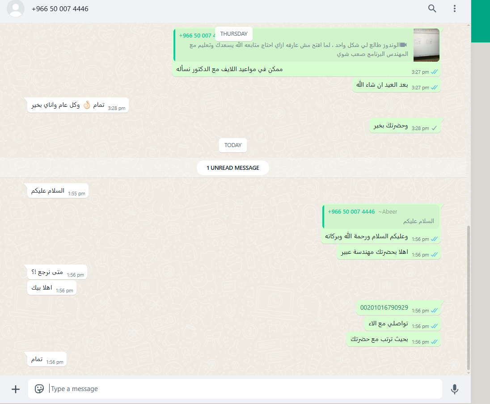This screenshot has height=404, width=490.
Task: Open contact info for +966 50 007 4446
Action: (x=60, y=9)
